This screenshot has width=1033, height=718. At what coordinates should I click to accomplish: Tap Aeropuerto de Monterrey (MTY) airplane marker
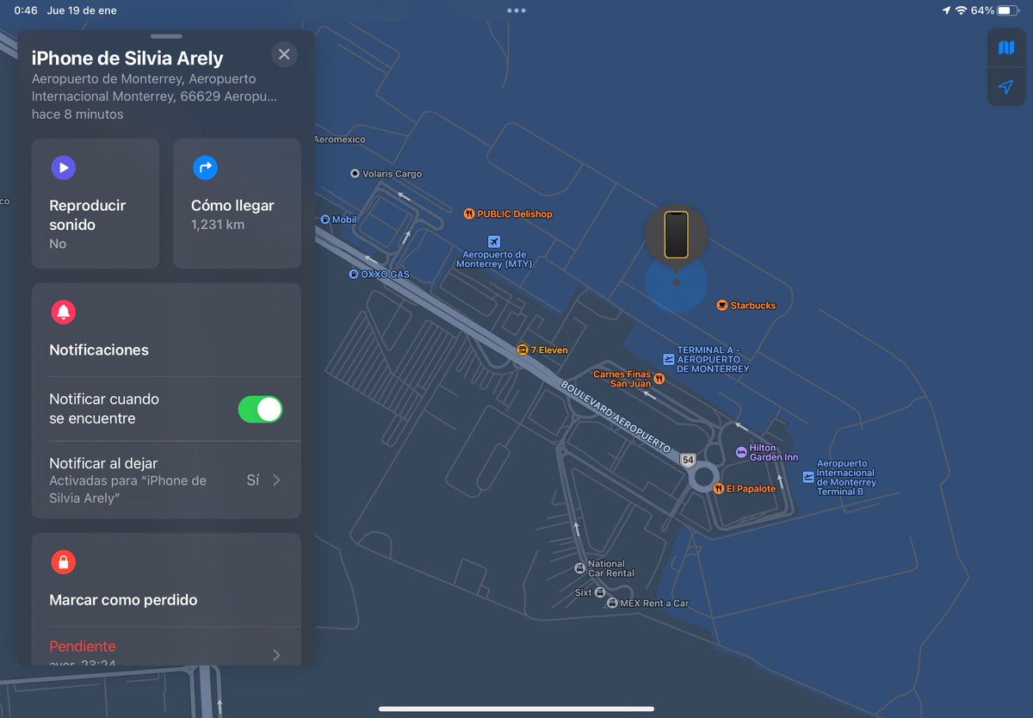pos(493,241)
